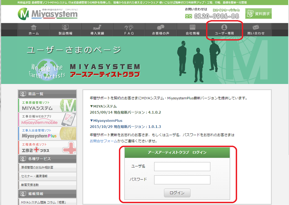Click the アースアーティストクラブ ログイン form header

tap(177, 152)
